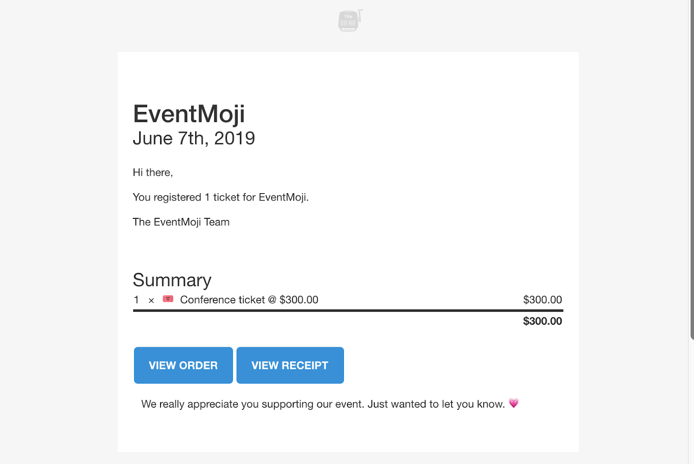
Task: Click the EventMoji heading title
Action: pos(189,114)
